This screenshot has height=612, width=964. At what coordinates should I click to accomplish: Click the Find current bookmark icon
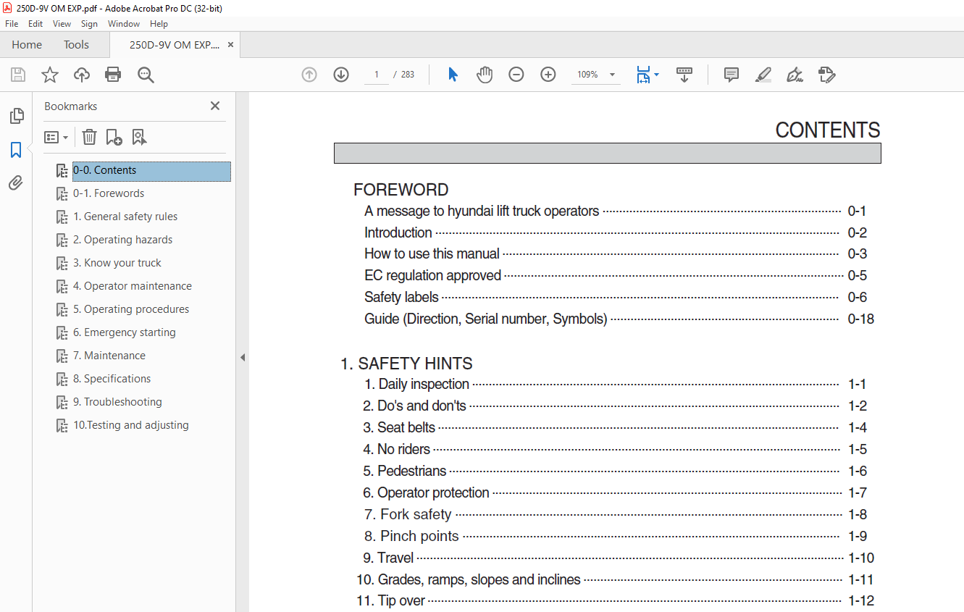coord(139,137)
